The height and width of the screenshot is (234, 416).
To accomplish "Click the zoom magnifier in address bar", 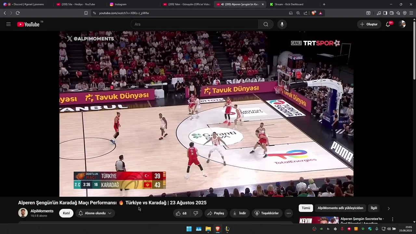I will 298,13.
